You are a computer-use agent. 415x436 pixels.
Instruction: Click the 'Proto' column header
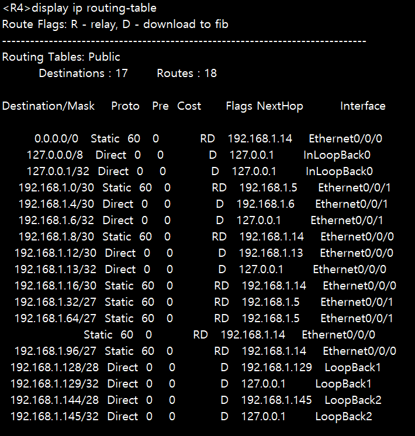point(125,106)
